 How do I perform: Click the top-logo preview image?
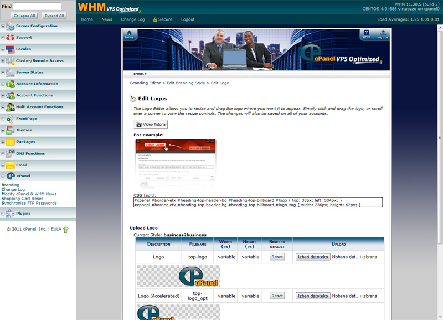pyautogui.click(x=178, y=276)
